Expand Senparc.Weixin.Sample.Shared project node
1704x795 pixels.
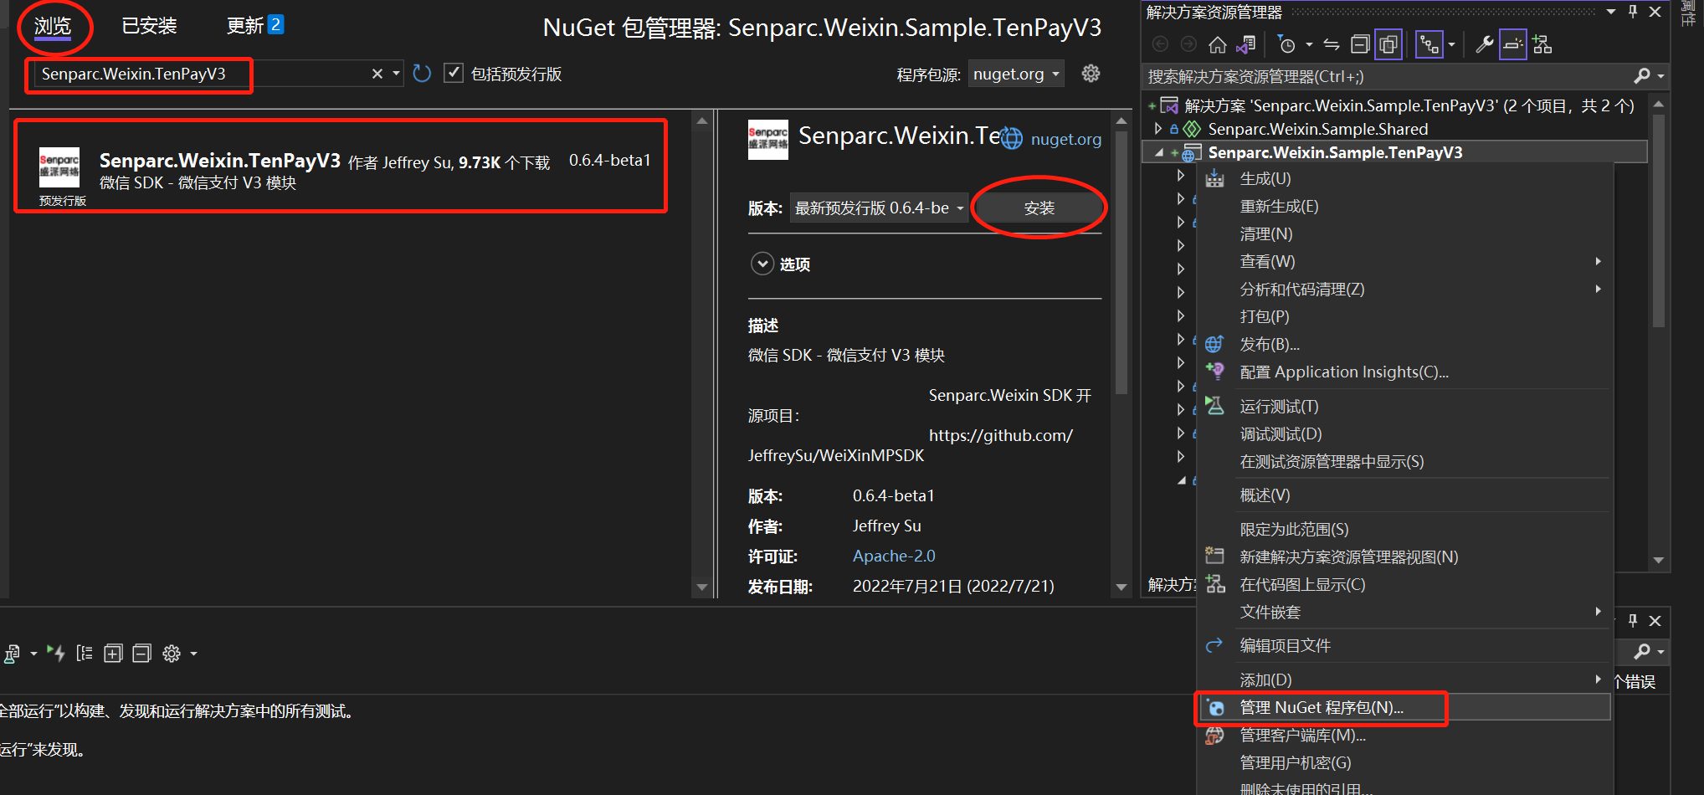(1158, 129)
